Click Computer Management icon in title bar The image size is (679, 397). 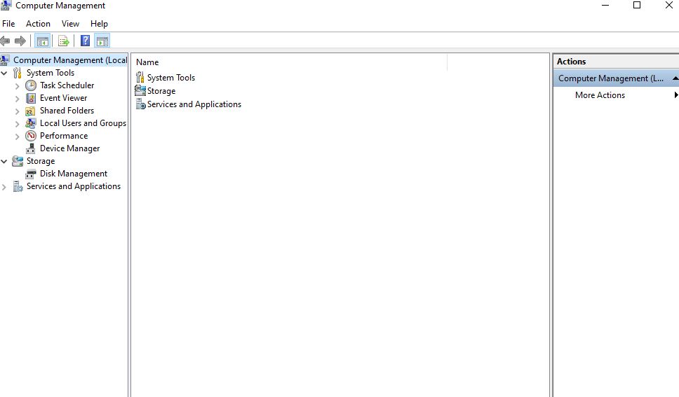pyautogui.click(x=6, y=5)
